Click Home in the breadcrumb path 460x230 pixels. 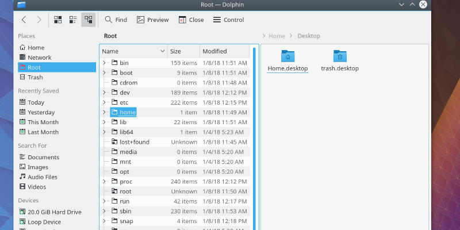tap(277, 36)
